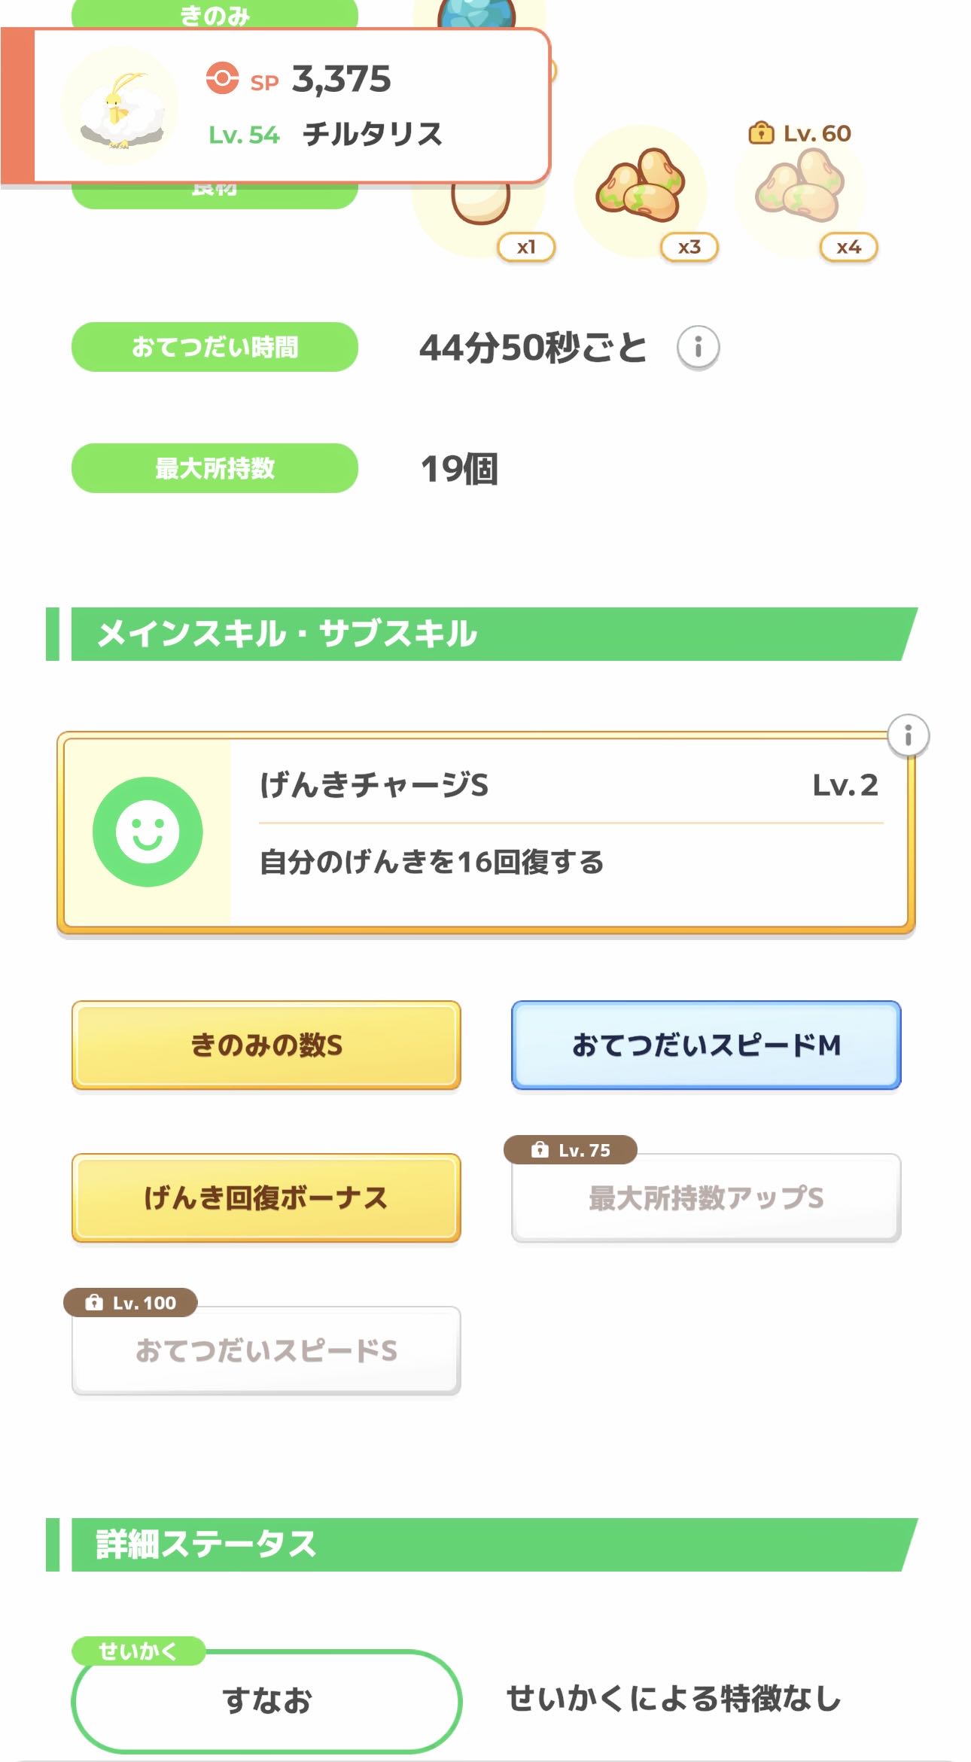
Task: Tap the 詳細ステータス section header
Action: pos(482,1544)
